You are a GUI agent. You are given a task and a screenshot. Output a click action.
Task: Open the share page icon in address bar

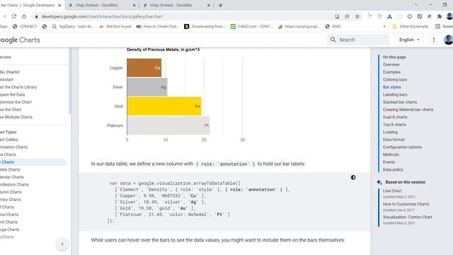pyautogui.click(x=347, y=16)
